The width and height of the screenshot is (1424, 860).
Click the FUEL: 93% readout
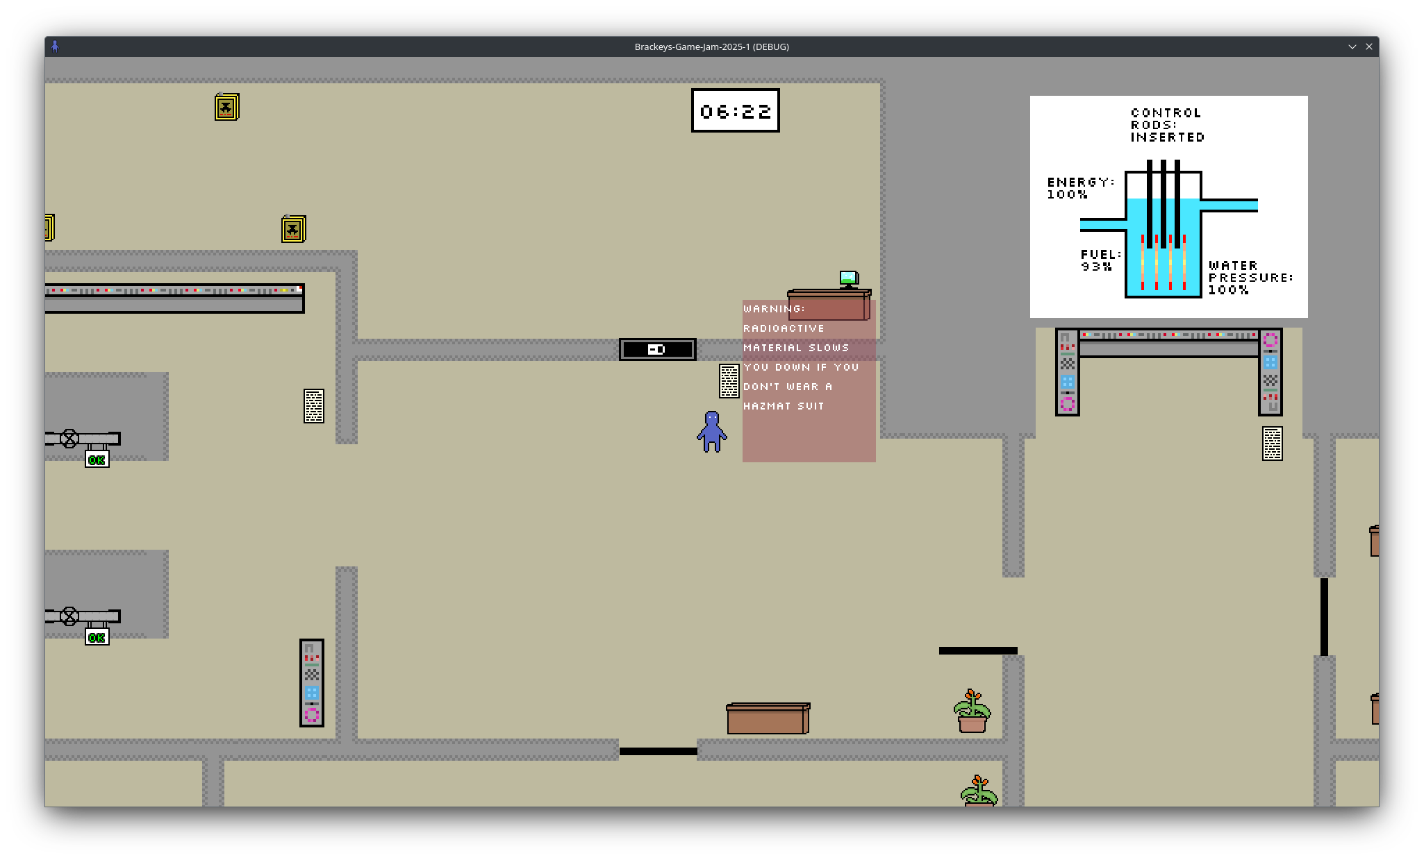1101,260
